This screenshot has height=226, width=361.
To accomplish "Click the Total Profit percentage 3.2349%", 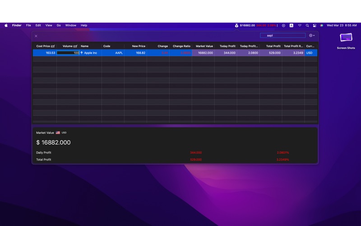I will coord(282,160).
